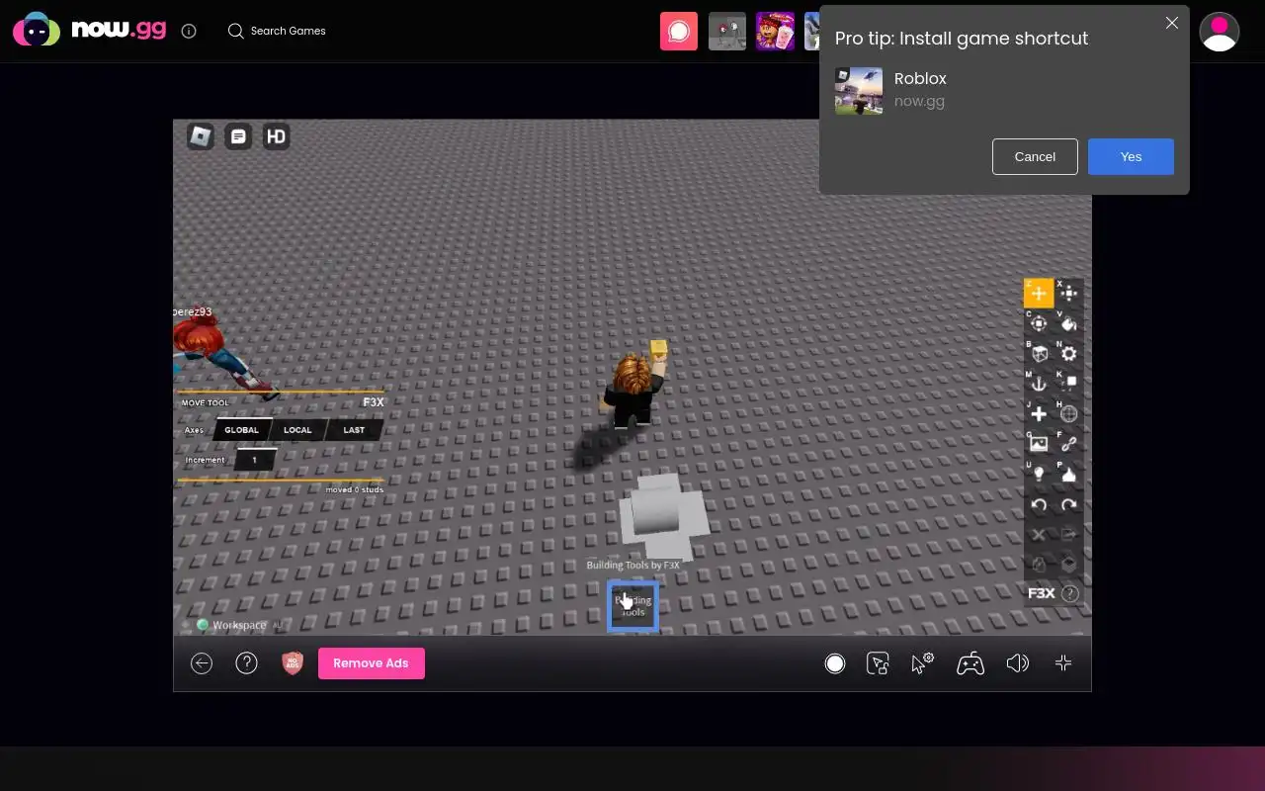Select the F3X Move tool
The height and width of the screenshot is (791, 1265).
(1039, 294)
